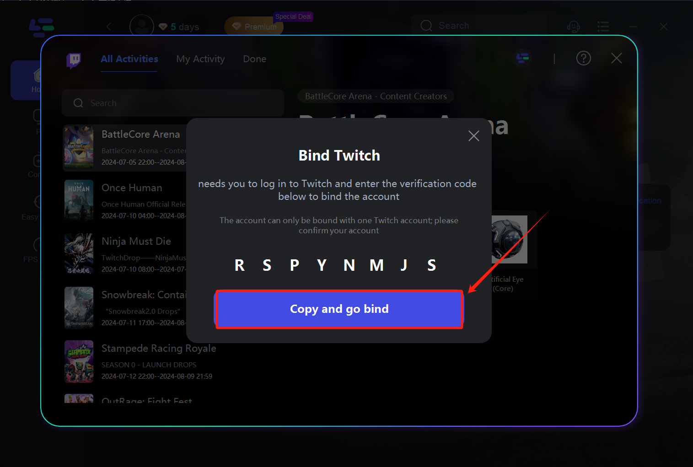Click the LagoFast logo in the top-left corner
Image resolution: width=693 pixels, height=467 pixels.
[42, 27]
